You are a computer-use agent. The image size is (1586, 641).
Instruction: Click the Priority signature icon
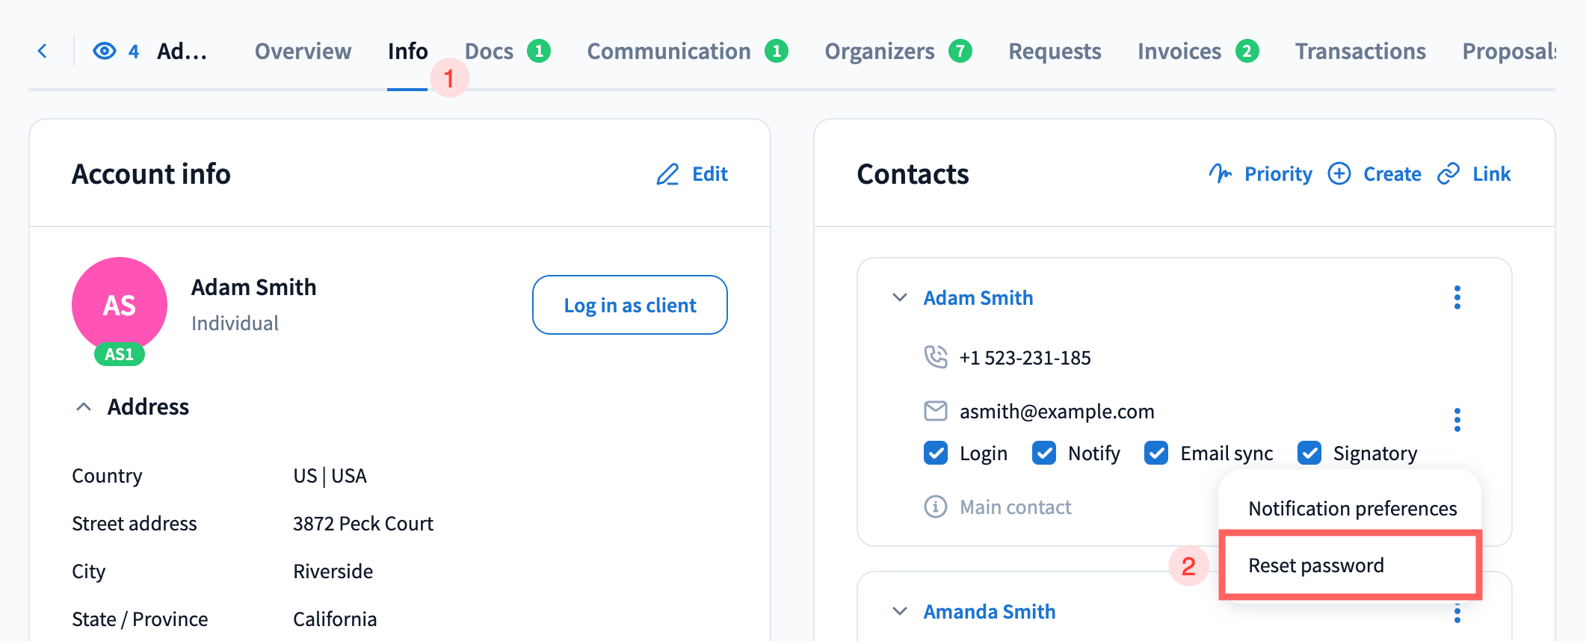point(1220,174)
